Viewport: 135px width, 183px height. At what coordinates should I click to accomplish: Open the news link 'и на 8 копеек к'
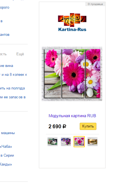(x=14, y=75)
